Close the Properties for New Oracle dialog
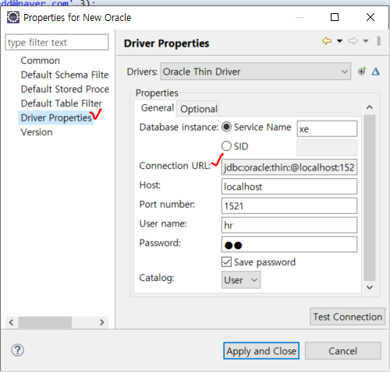 [x=370, y=17]
